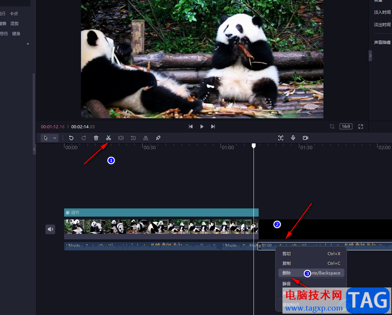Viewport: 392px width, 315px height.
Task: Jump to the next frame
Action: point(213,127)
